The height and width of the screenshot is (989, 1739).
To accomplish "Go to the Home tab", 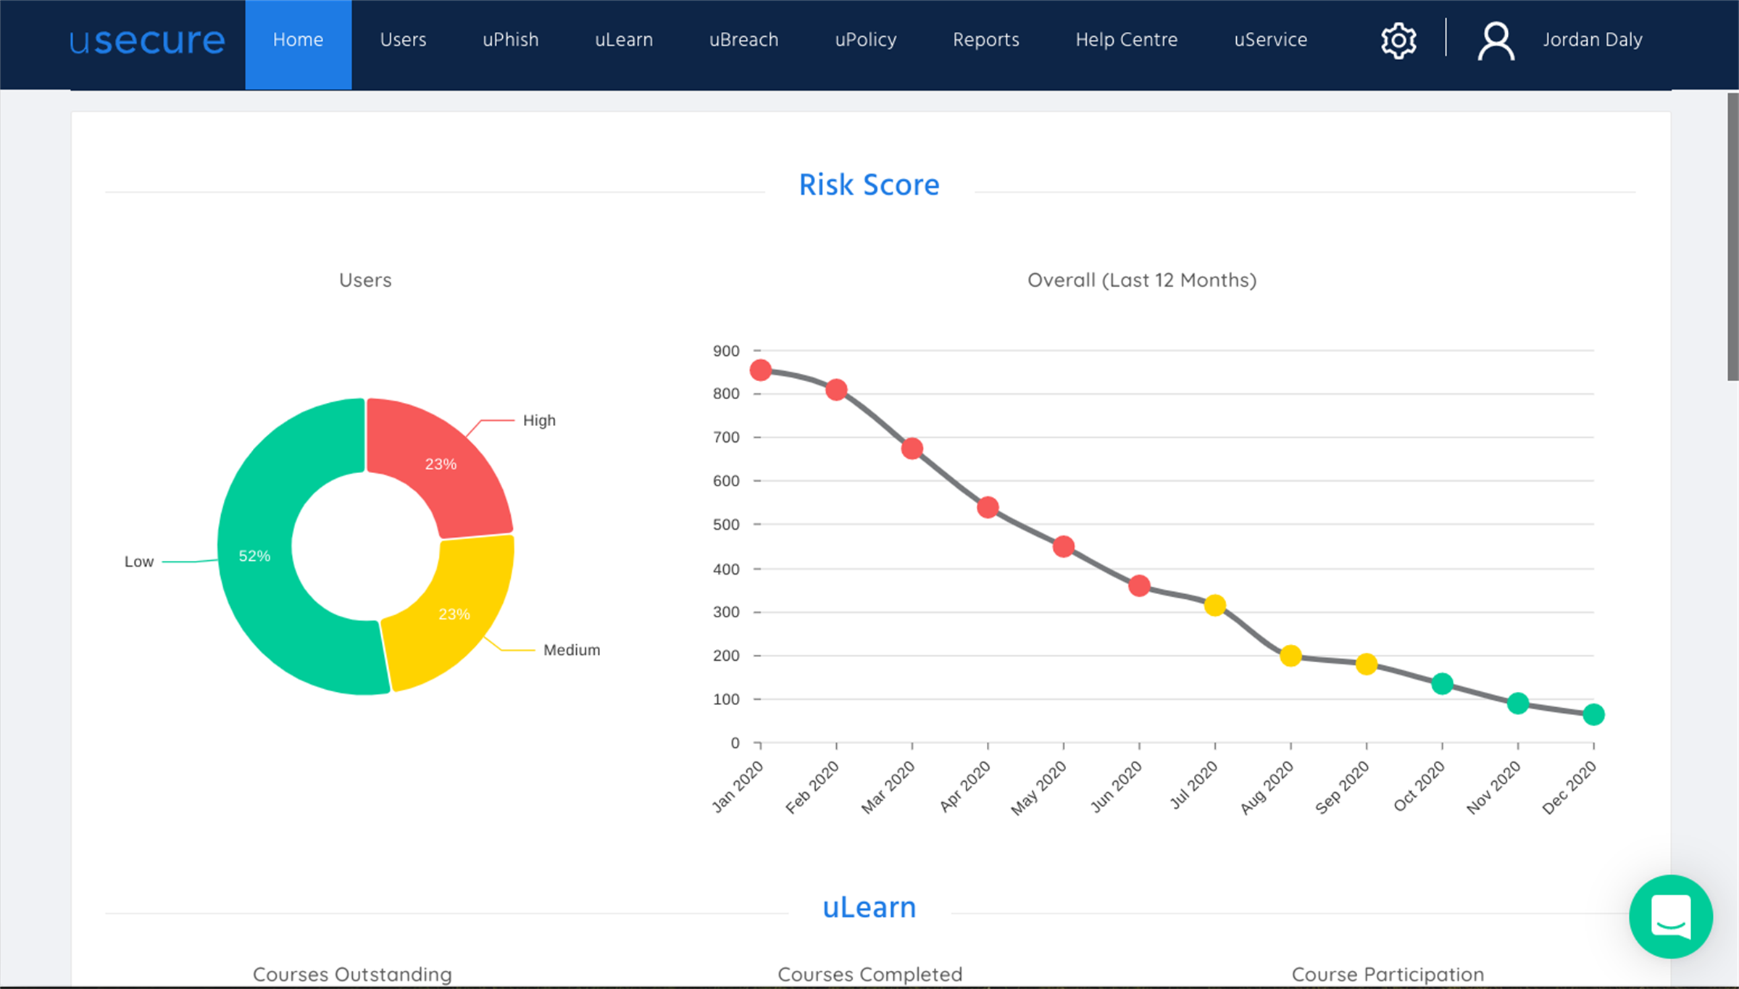I will point(298,44).
